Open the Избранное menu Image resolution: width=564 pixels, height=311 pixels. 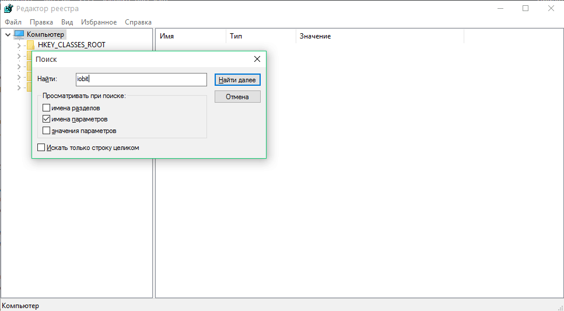pos(98,22)
